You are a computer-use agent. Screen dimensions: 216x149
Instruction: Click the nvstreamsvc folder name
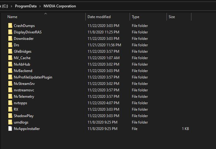pos(24,90)
